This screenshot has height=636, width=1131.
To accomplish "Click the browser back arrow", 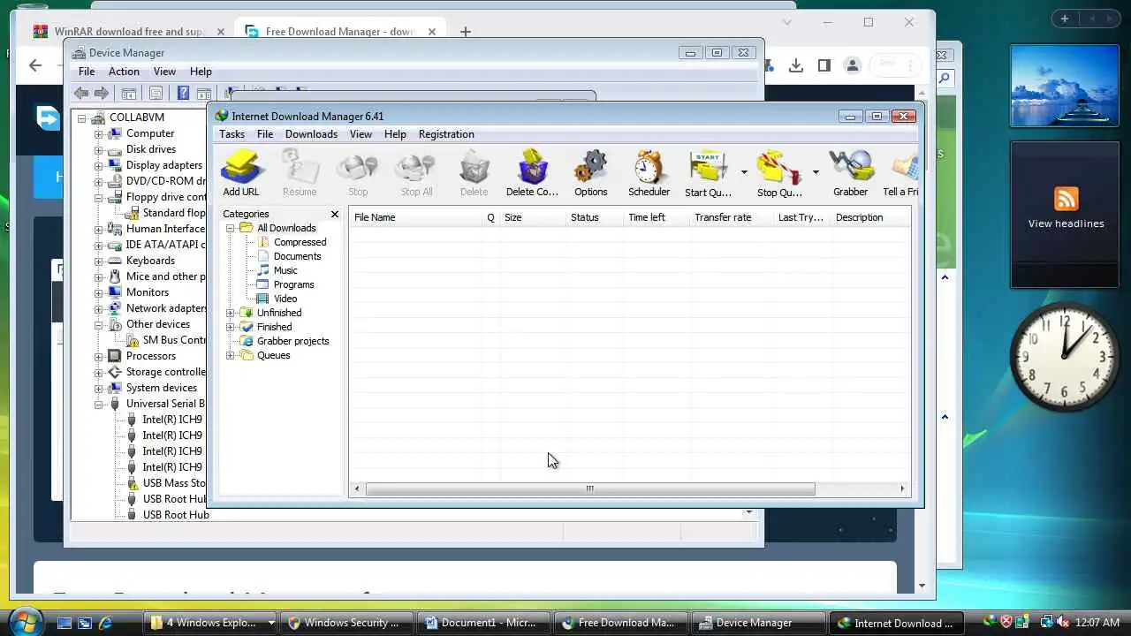I will 35,64.
